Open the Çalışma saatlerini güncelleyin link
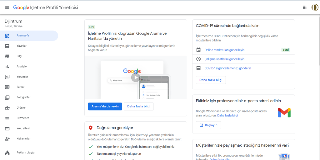This screenshot has width=320, height=160. (x=224, y=59)
